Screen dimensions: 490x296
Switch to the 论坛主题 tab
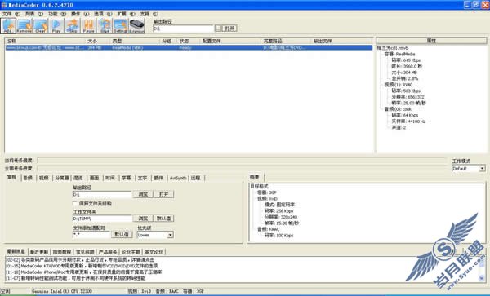[131, 252]
